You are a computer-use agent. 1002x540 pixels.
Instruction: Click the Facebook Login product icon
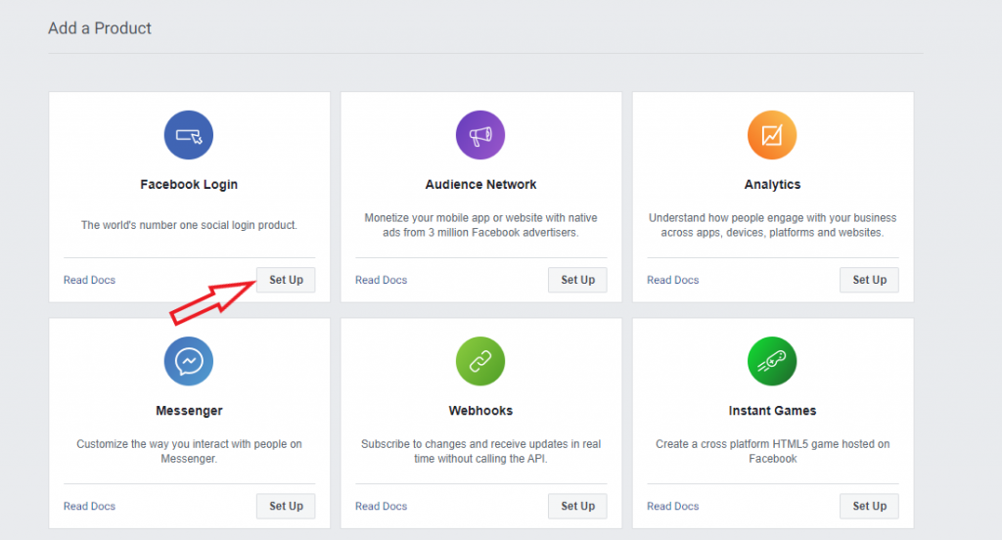(189, 135)
